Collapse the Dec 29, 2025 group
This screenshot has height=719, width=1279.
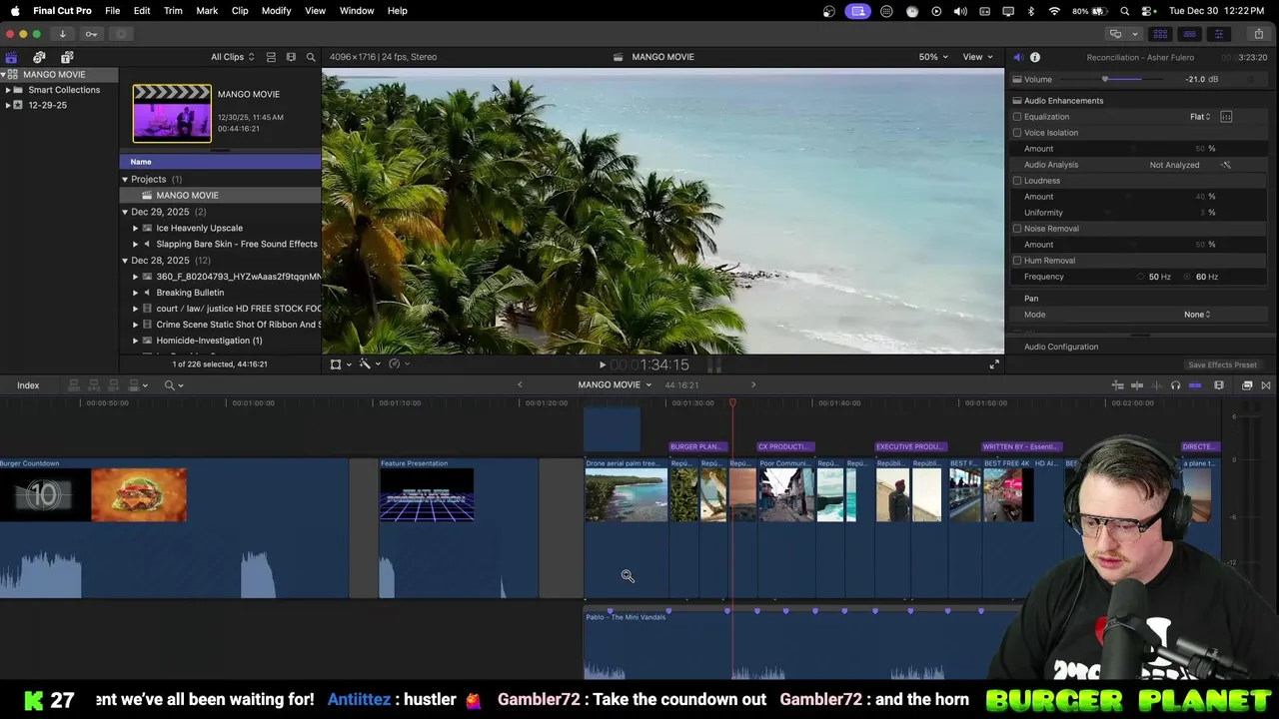point(125,212)
